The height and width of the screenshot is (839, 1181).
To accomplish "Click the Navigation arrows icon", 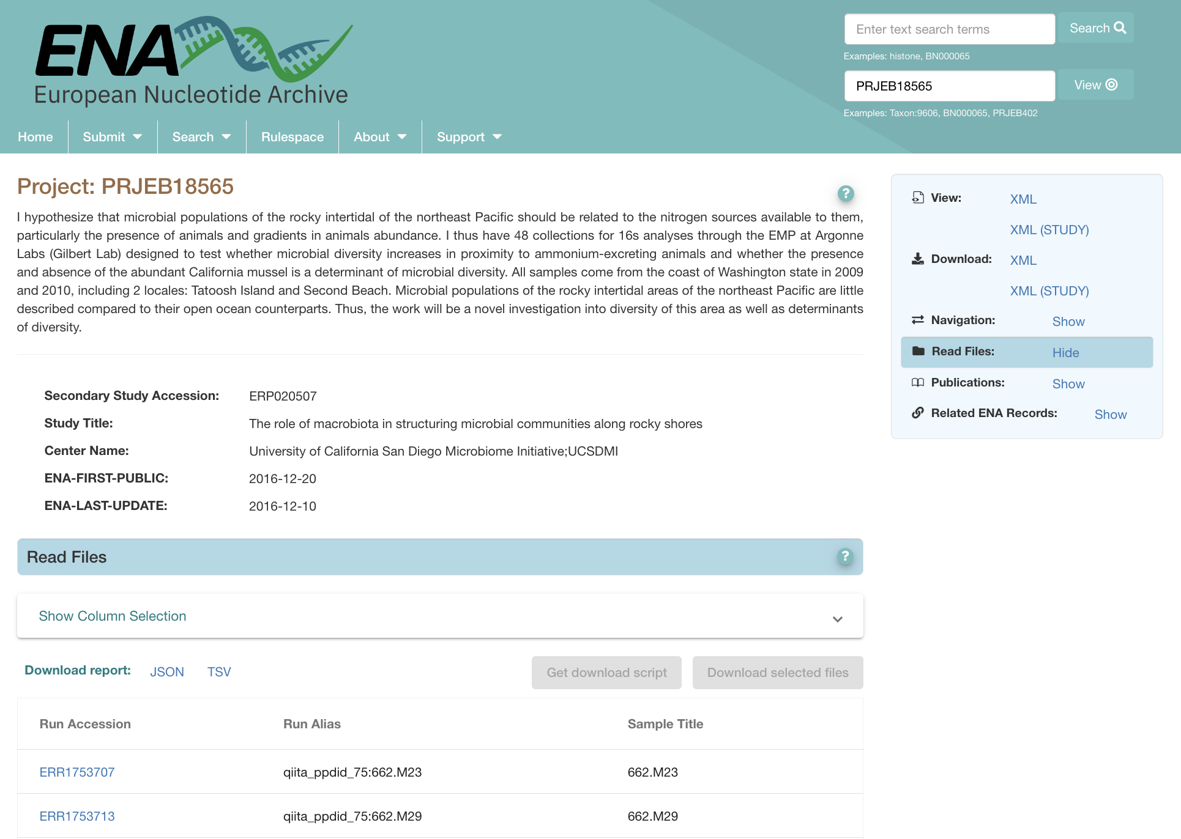I will (x=917, y=320).
